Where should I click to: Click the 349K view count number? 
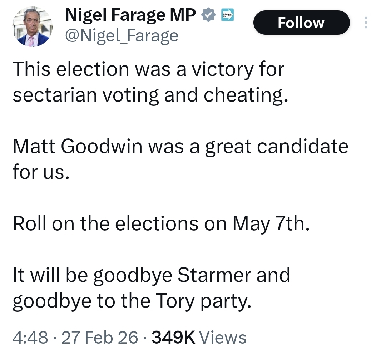coord(173,337)
